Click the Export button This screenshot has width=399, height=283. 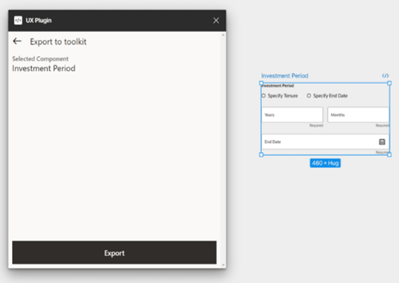point(114,253)
